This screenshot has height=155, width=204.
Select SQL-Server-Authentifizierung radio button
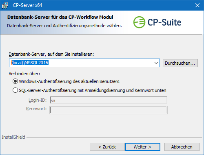point(15,90)
